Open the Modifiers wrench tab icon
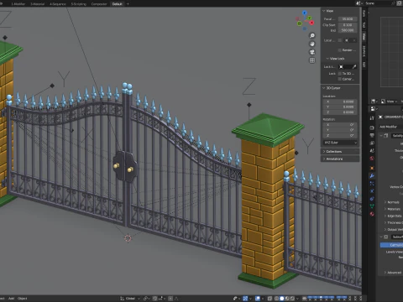The width and height of the screenshot is (403, 302). tap(372, 176)
